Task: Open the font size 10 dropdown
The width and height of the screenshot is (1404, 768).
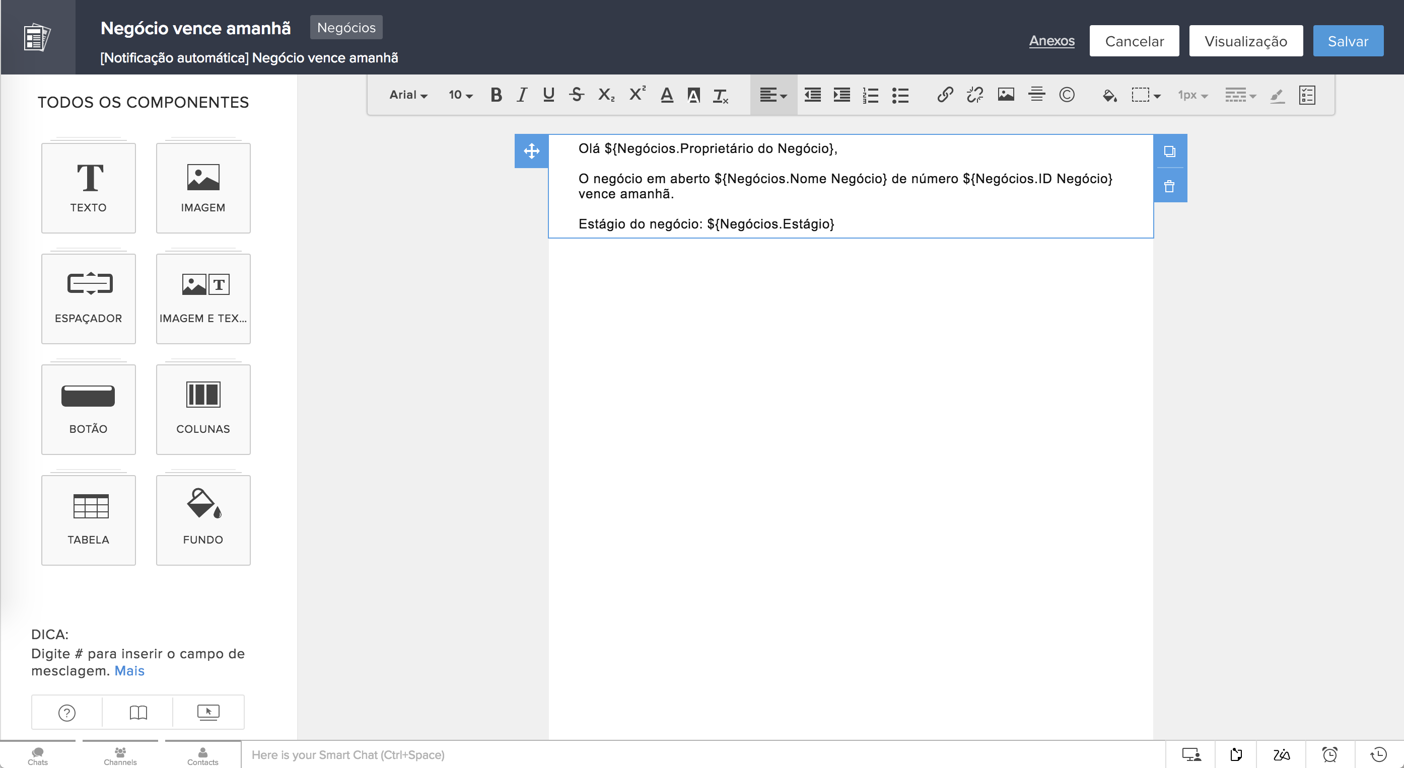Action: coord(460,95)
